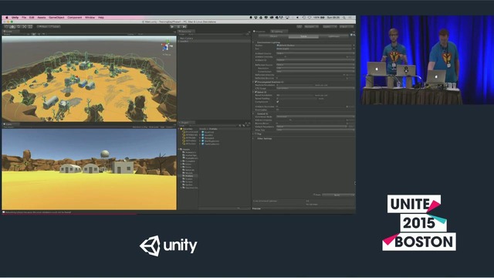Select the Move tool in Unity toolbar
This screenshot has height=278, width=494.
pos(12,27)
